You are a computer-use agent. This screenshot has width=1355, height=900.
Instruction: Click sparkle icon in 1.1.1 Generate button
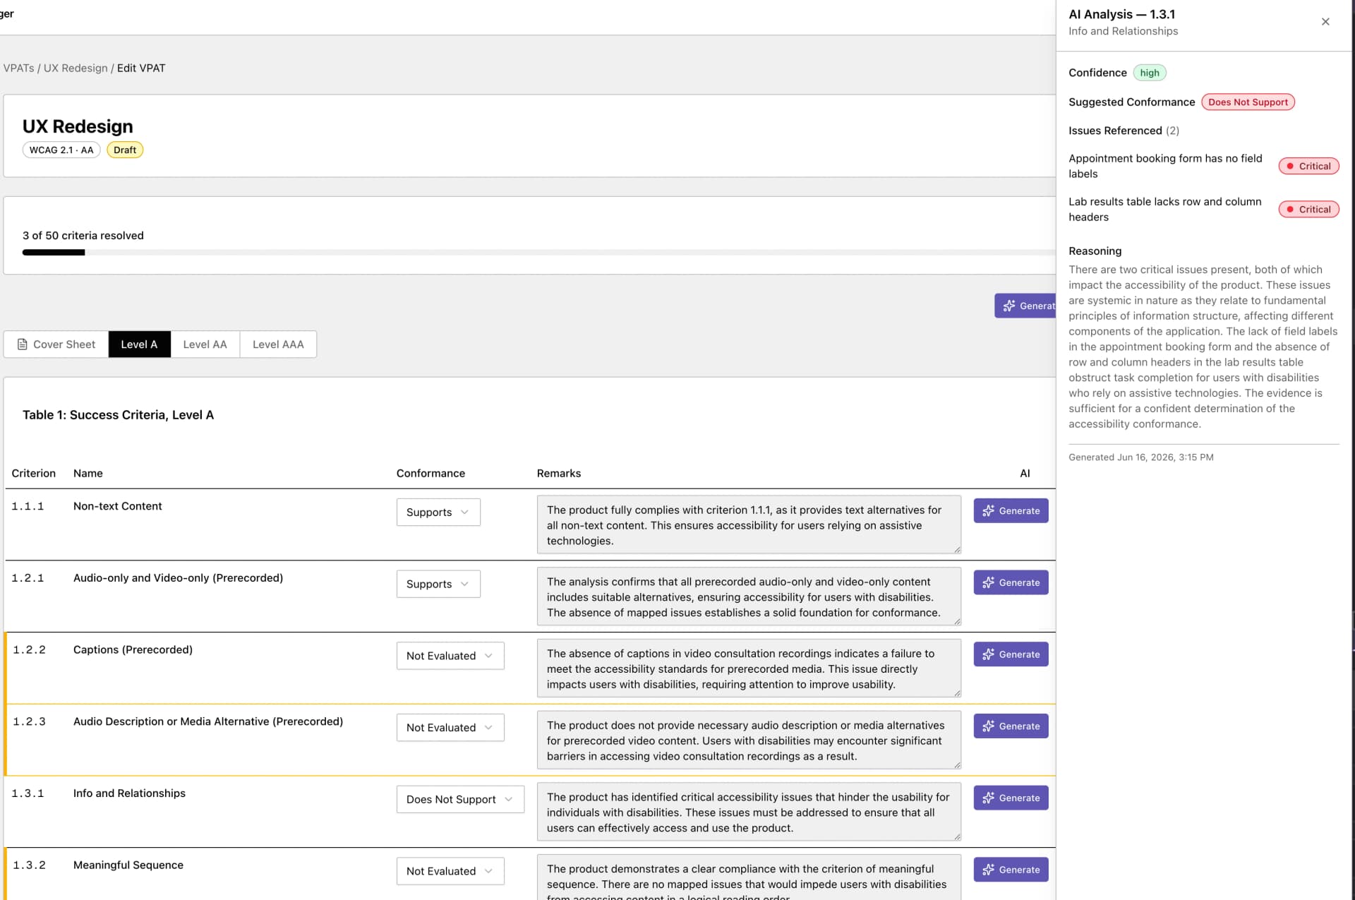click(988, 511)
